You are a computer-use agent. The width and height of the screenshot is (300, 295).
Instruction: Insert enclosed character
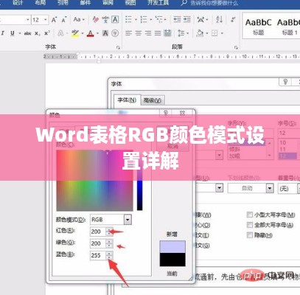coord(115,33)
